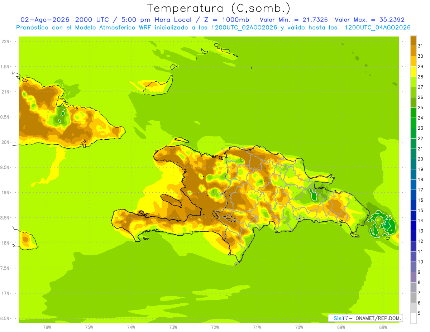The height and width of the screenshot is (332, 430).
Task: Click the "22N" latitude axis label
Action: [x=6, y=41]
